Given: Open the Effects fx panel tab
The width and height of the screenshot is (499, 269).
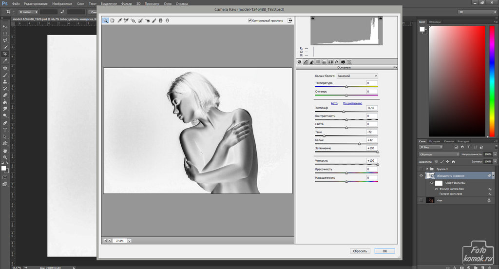Looking at the screenshot, I should [336, 62].
